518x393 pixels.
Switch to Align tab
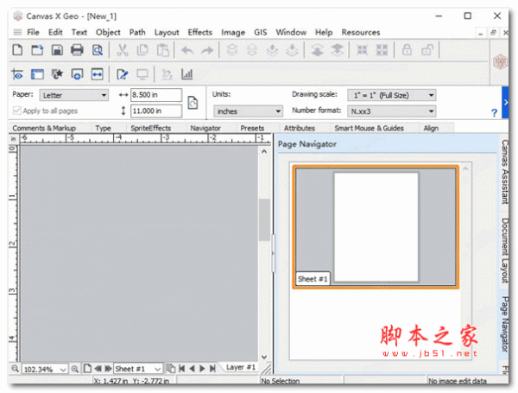click(431, 128)
